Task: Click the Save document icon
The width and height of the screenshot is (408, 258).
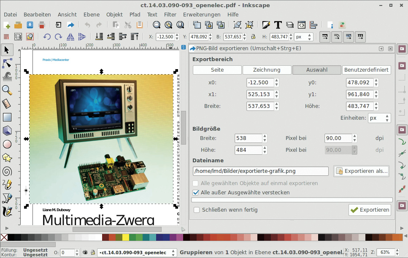Action: click(30, 25)
